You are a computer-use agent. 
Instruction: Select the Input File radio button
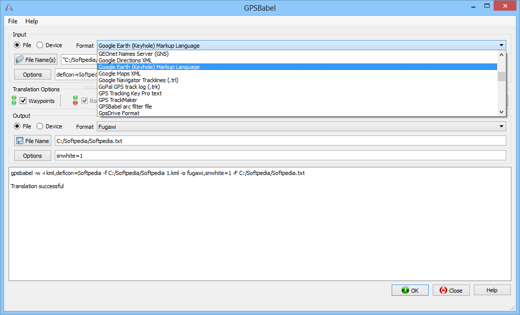point(17,45)
